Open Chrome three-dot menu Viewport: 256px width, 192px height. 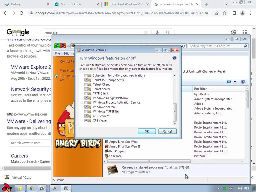click(x=250, y=13)
